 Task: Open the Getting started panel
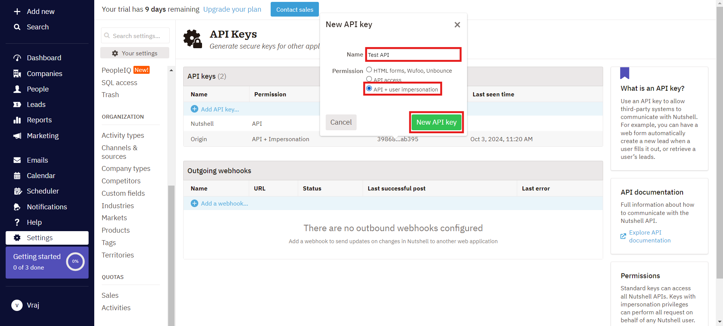(x=47, y=262)
